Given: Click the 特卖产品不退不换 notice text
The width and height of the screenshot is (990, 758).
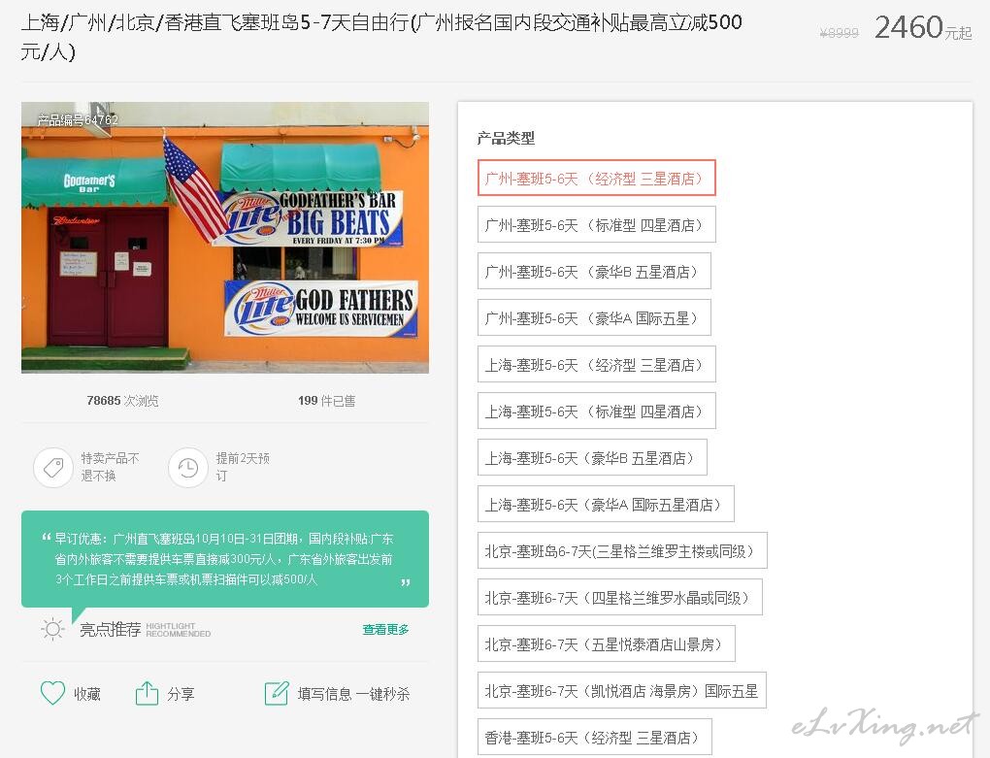Looking at the screenshot, I should tap(110, 467).
